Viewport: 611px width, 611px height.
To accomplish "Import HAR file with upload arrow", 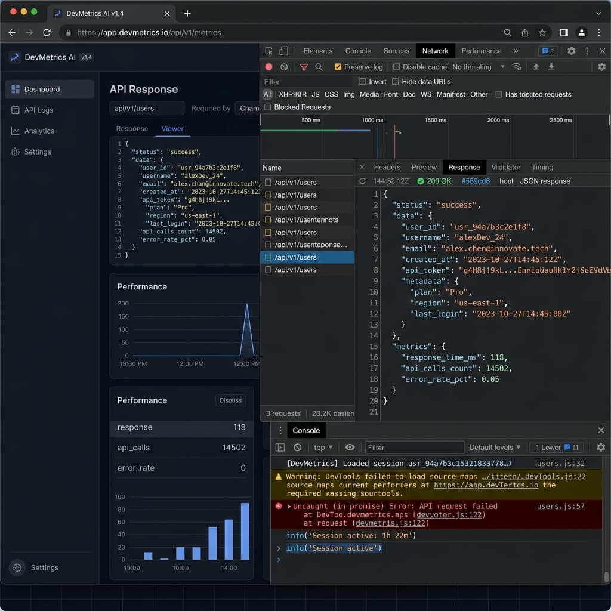I will [536, 67].
